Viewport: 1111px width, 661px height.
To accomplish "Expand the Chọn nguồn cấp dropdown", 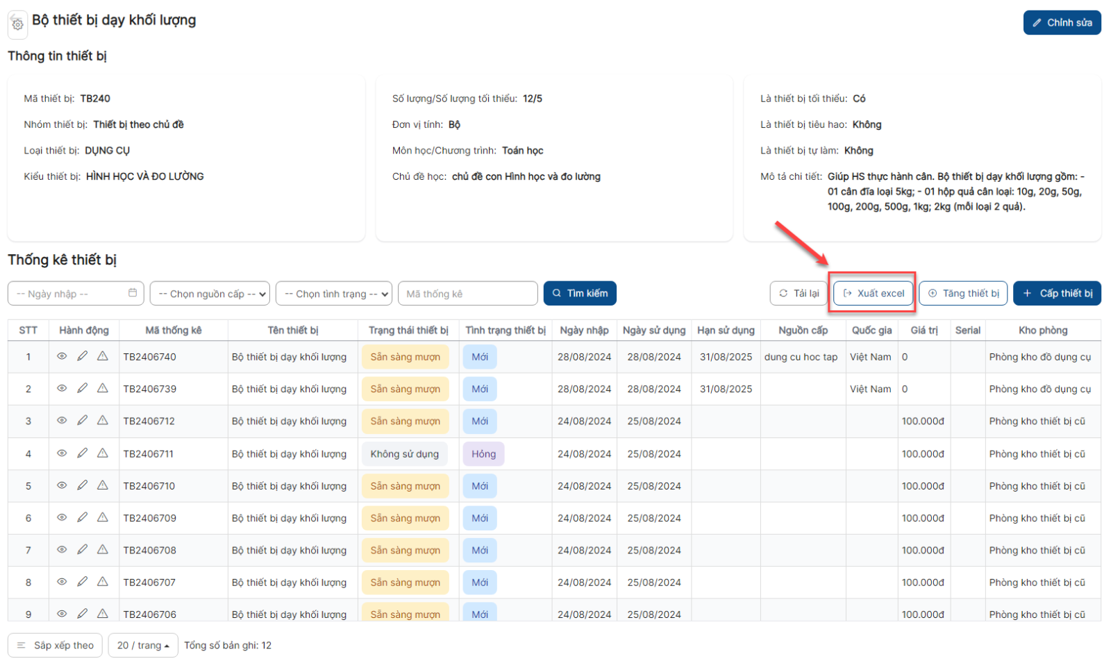I will tap(210, 294).
